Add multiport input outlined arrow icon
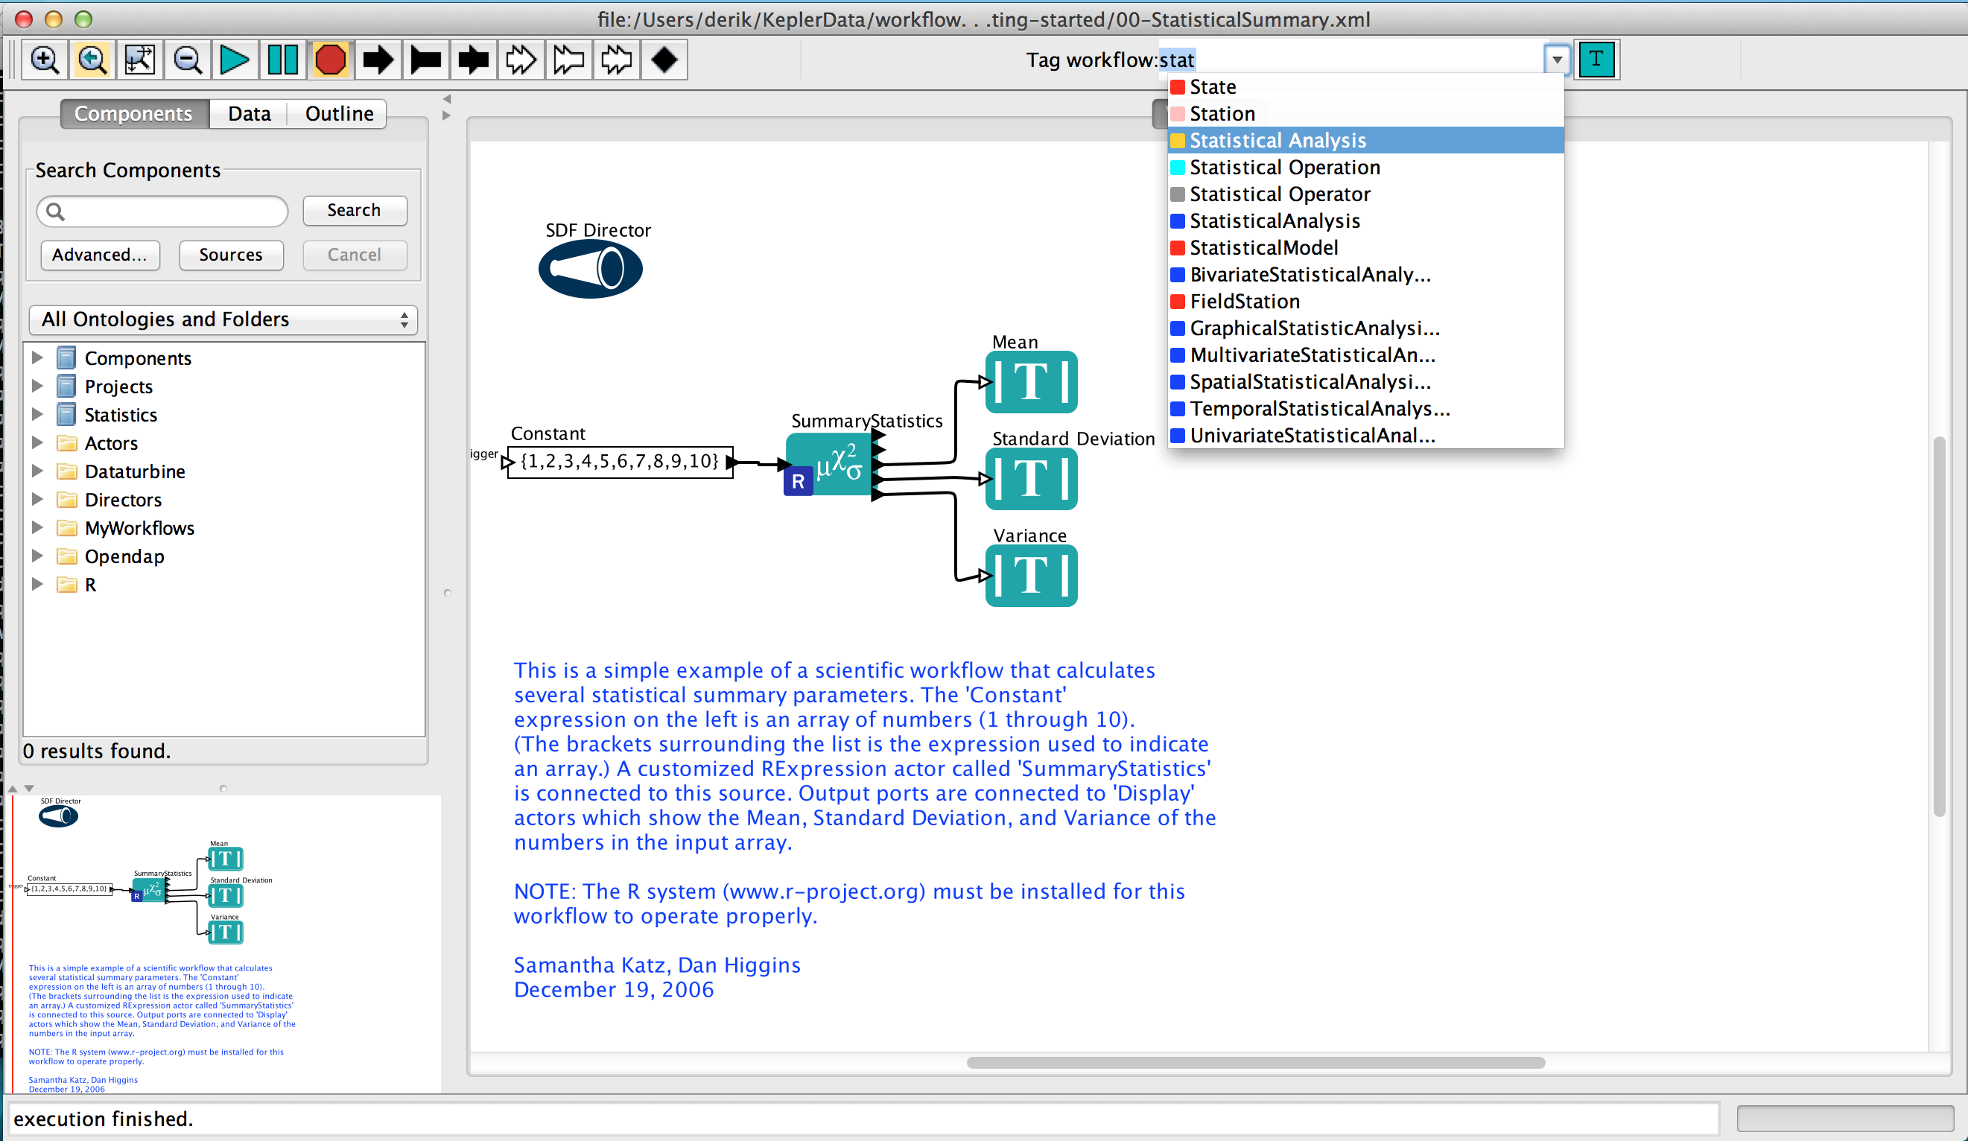Screen dimensions: 1968x1141 (521, 60)
